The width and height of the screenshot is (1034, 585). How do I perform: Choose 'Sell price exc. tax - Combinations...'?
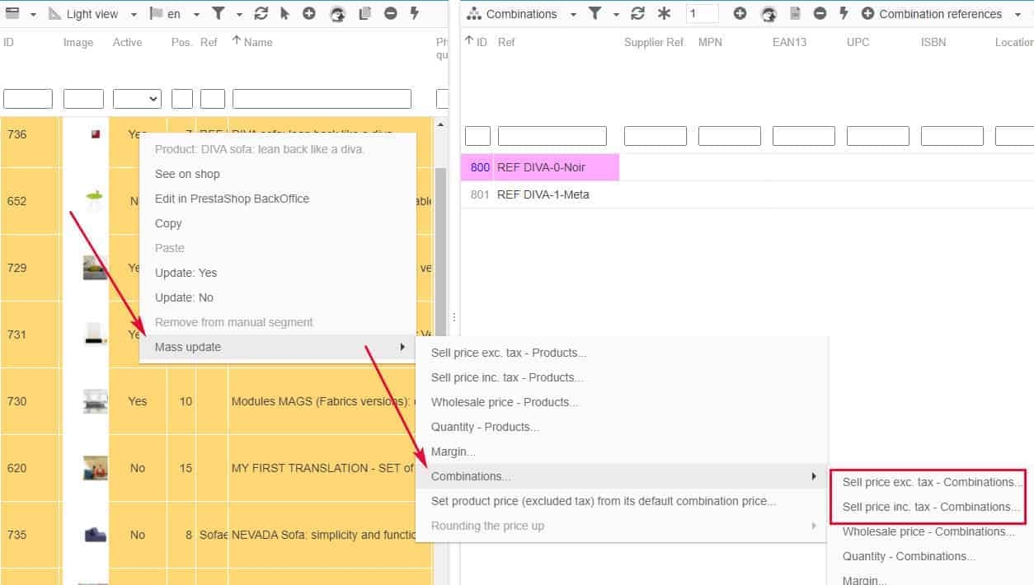[932, 482]
